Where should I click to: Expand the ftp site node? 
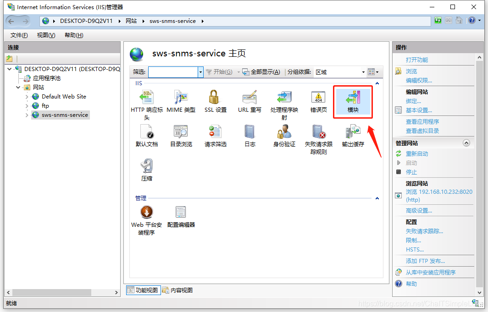point(27,106)
